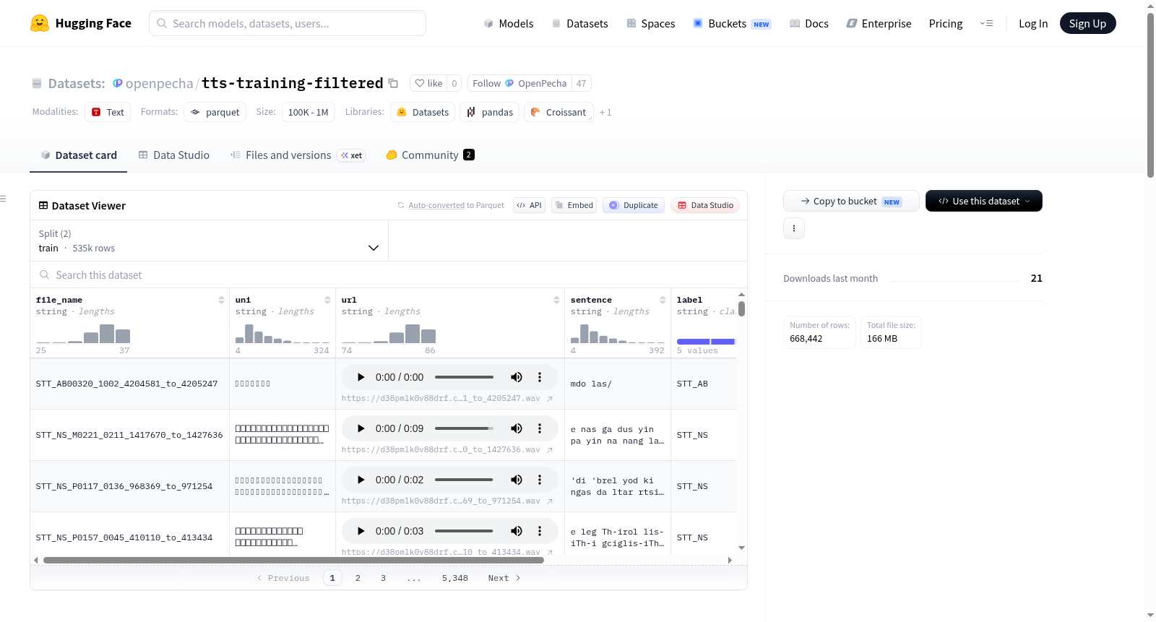
Task: Seek the audio progress bar in STT_NS_P0117 row
Action: (x=464, y=480)
